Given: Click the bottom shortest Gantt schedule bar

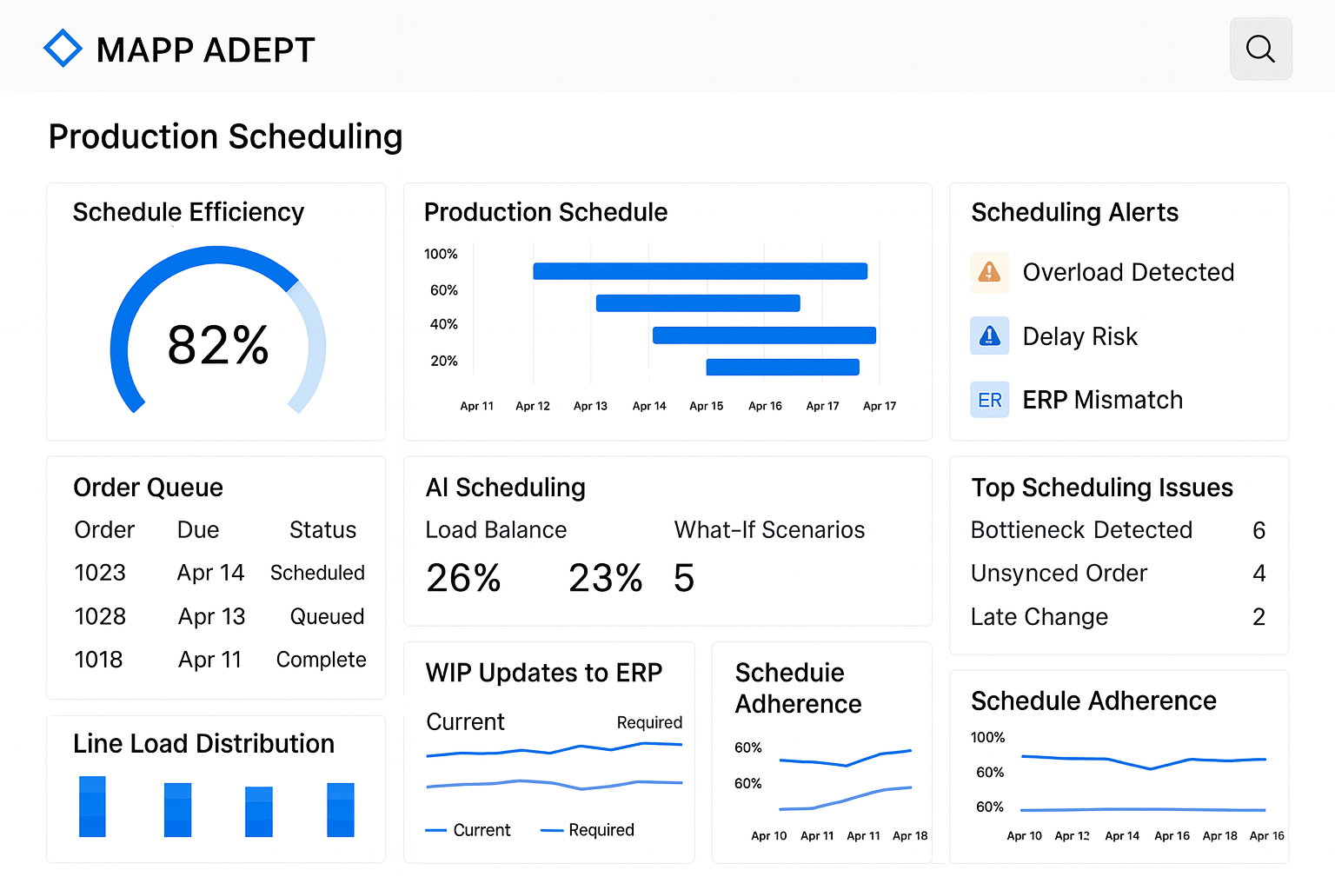Looking at the screenshot, I should coord(782,367).
